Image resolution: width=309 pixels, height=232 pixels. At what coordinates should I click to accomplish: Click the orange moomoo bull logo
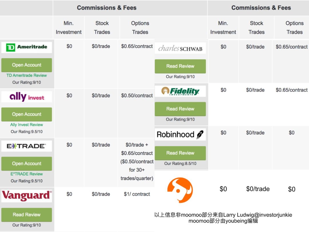(x=180, y=190)
